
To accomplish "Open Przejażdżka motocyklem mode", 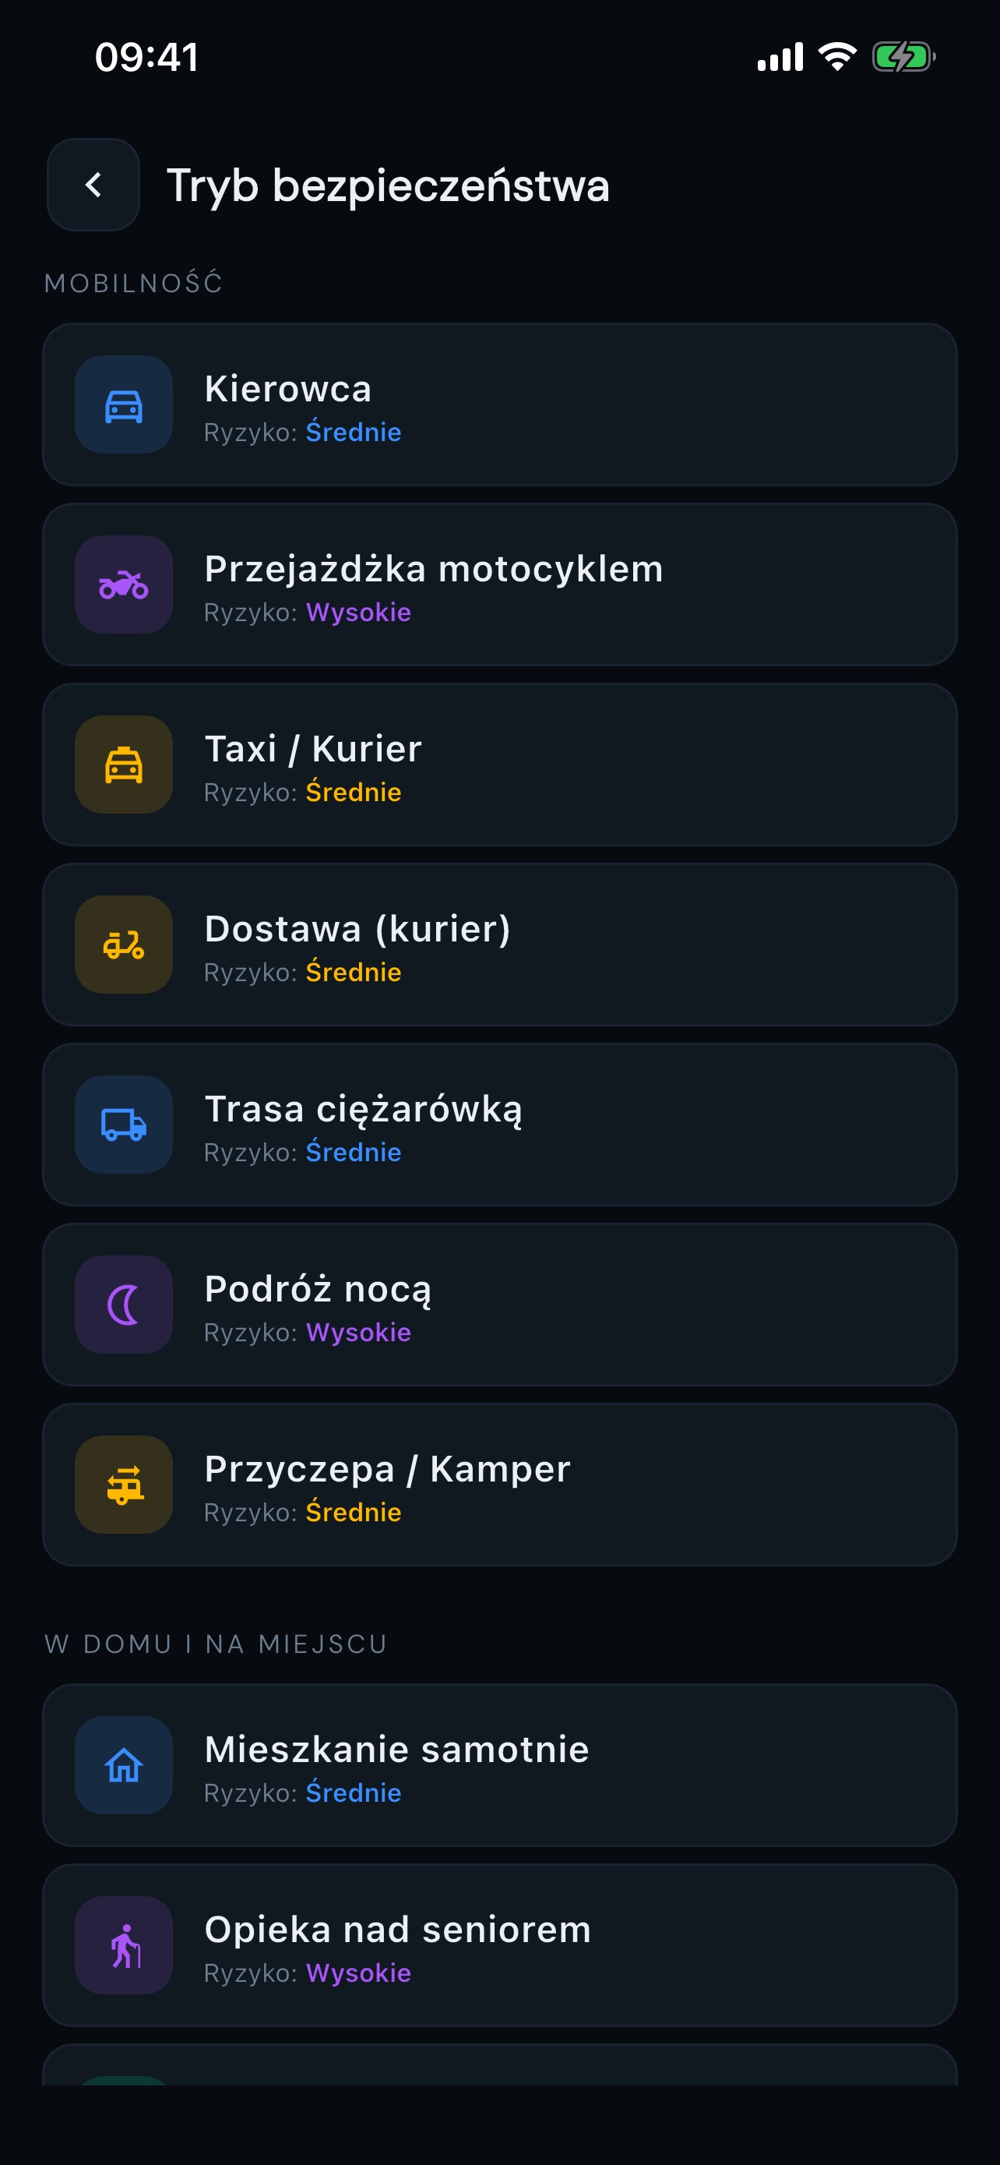I will tap(499, 585).
